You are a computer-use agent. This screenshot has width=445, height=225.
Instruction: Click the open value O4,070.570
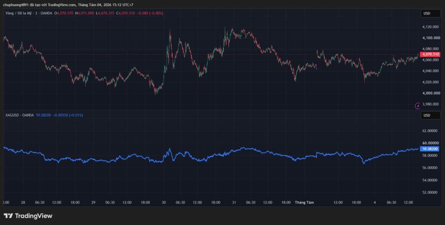click(64, 13)
